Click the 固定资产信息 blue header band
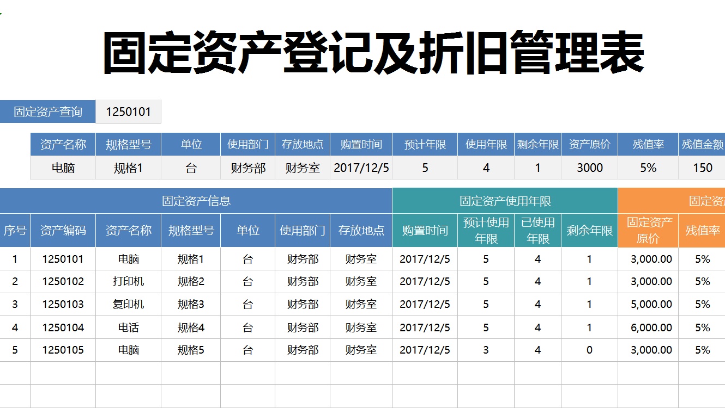Viewport: 725px width, 408px height. click(196, 201)
